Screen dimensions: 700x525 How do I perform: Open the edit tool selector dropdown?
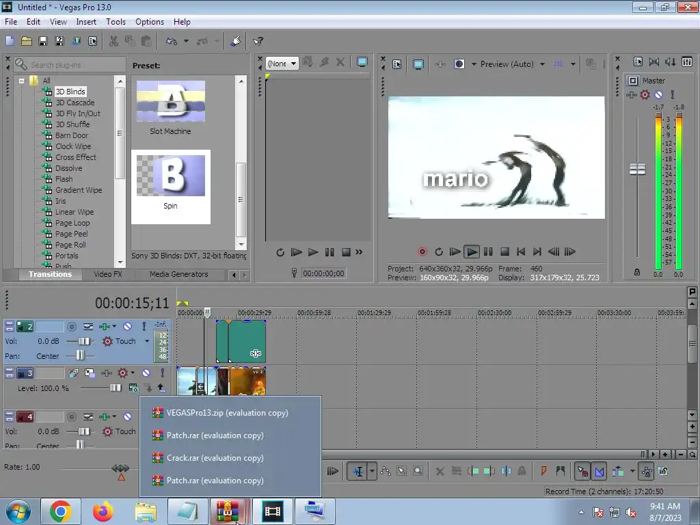tap(372, 471)
